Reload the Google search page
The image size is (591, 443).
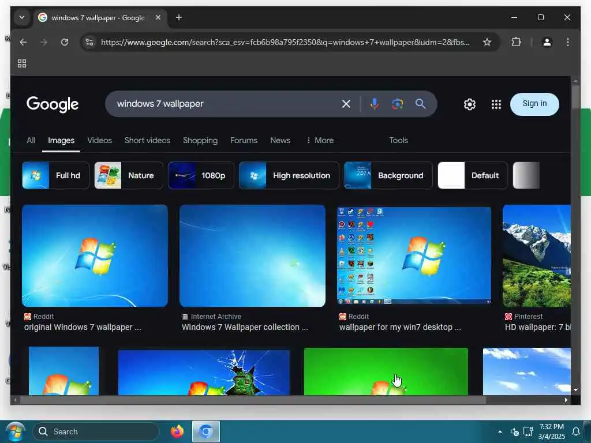tap(65, 42)
